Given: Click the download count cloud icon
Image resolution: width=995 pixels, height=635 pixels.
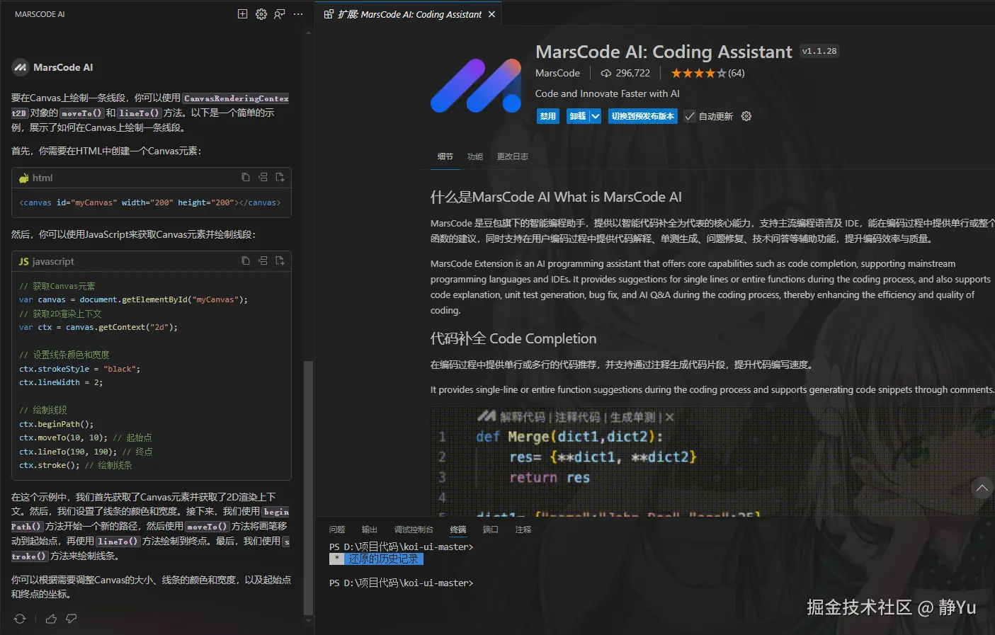Looking at the screenshot, I should pyautogui.click(x=605, y=73).
